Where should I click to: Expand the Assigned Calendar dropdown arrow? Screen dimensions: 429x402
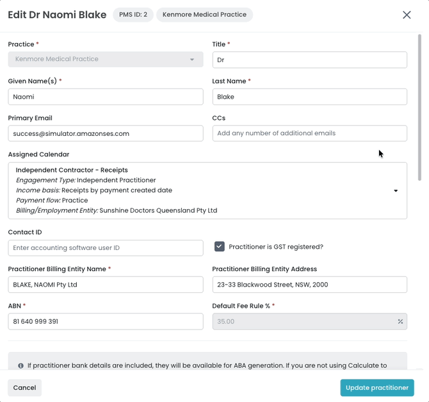[x=396, y=190]
